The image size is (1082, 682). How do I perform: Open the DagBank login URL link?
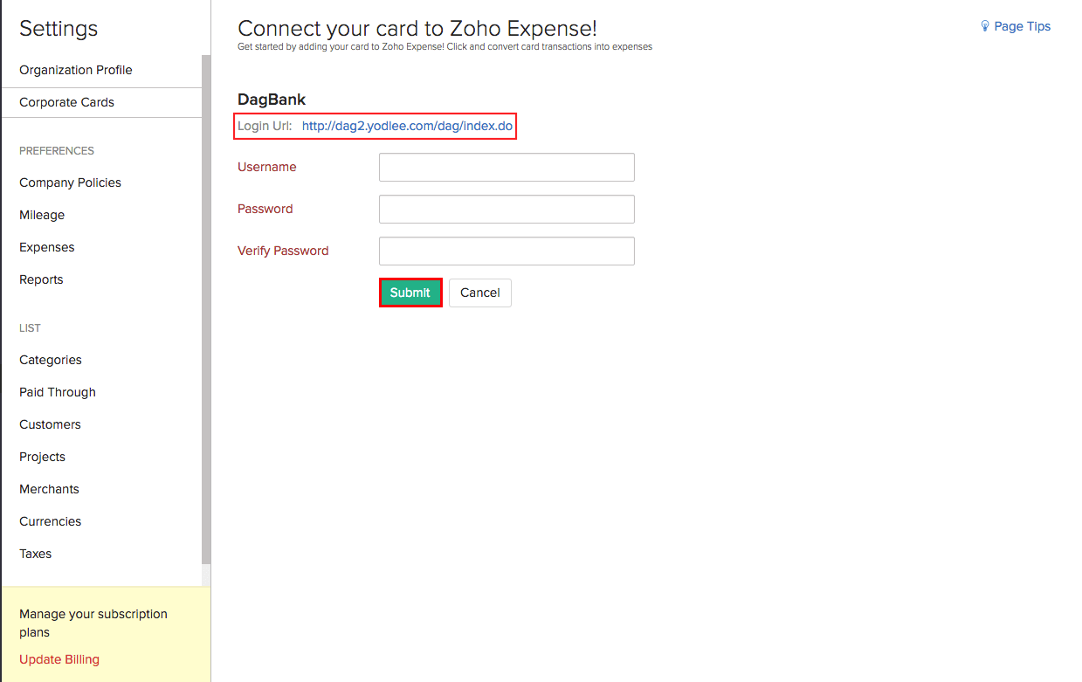click(407, 126)
